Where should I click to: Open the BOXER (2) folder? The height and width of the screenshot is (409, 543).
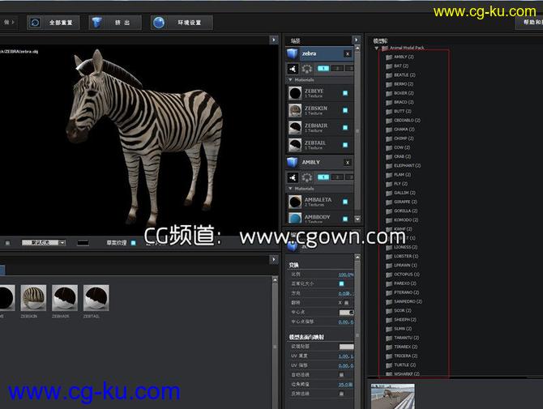pyautogui.click(x=400, y=93)
